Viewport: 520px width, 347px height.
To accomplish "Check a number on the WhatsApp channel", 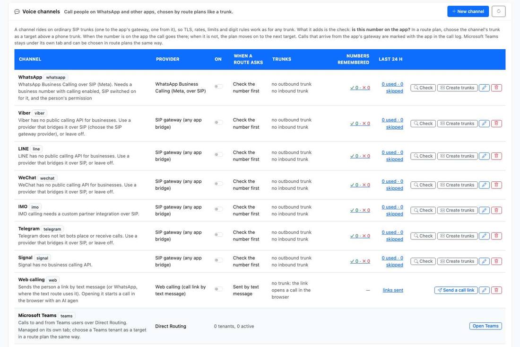I will (423, 88).
